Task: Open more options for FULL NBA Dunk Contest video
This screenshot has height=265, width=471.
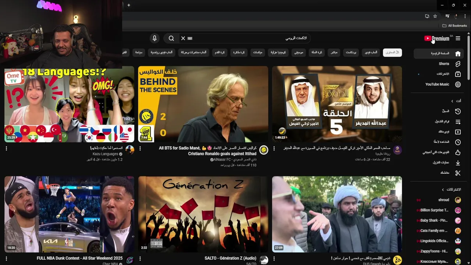Action: 6,259
